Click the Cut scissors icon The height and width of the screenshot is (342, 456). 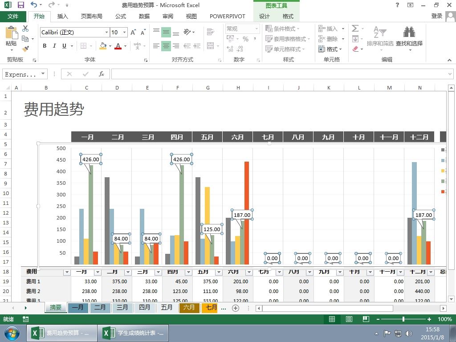point(25,28)
